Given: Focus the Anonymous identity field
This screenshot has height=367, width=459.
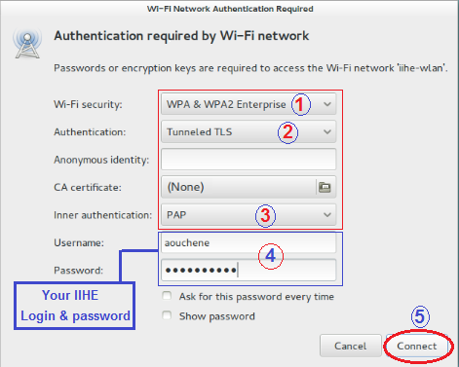Looking at the screenshot, I should (x=249, y=160).
